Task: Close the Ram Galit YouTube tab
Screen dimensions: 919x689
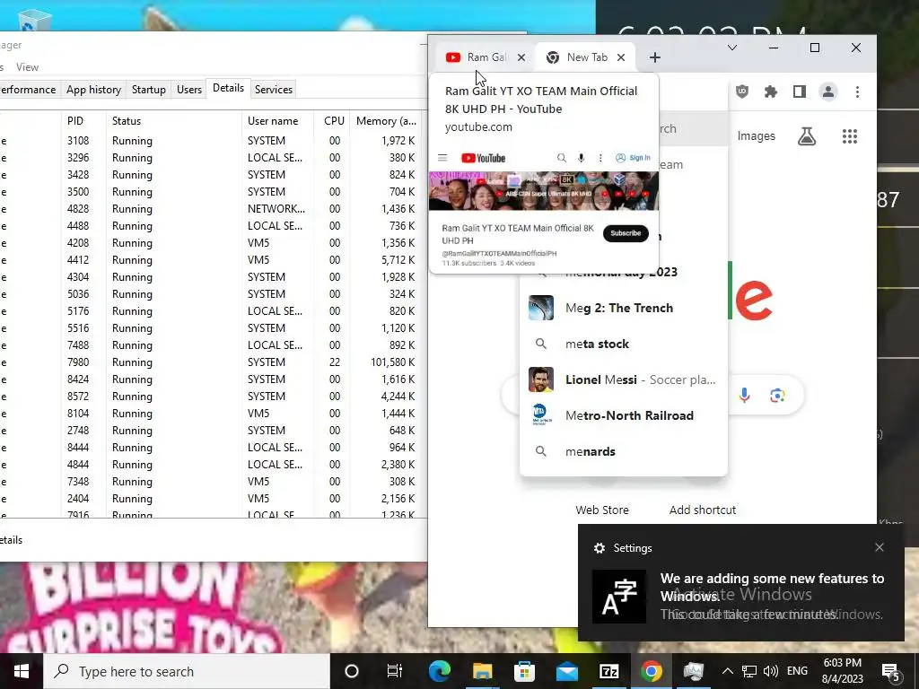Action: point(521,57)
